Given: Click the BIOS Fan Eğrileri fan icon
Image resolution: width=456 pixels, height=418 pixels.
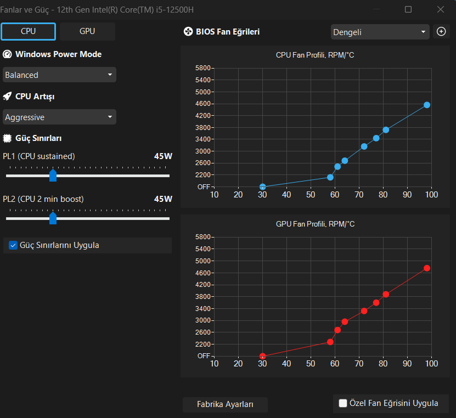Looking at the screenshot, I should [x=188, y=31].
